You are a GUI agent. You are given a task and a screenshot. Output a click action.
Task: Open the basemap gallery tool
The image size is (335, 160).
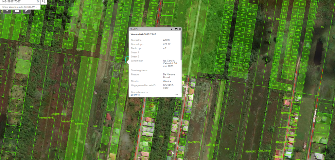[x=17, y=10]
